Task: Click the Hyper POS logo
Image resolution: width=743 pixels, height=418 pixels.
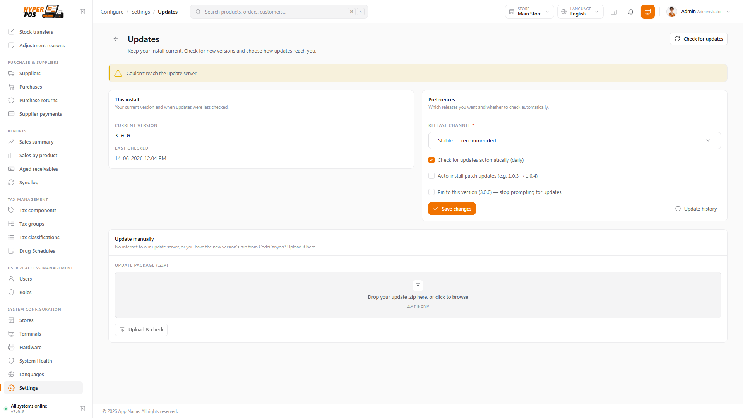Action: click(x=43, y=12)
